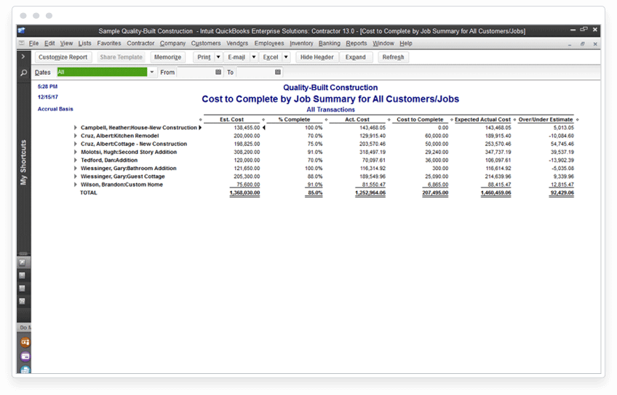Screen dimensions: 617x395
Task: Click the second gray icon below My Shortcuts
Action: [23, 275]
